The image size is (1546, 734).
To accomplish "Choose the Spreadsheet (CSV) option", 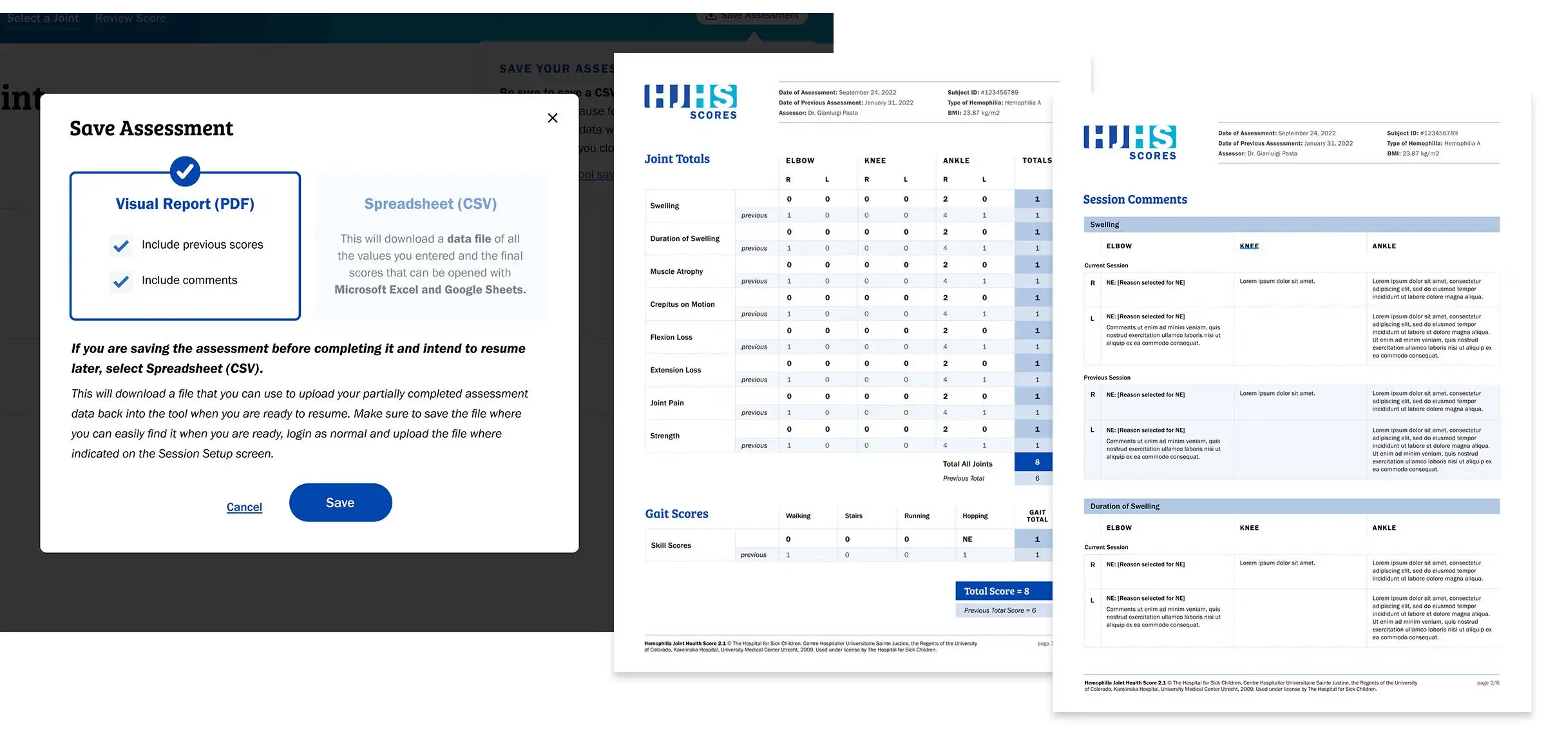I will point(430,204).
